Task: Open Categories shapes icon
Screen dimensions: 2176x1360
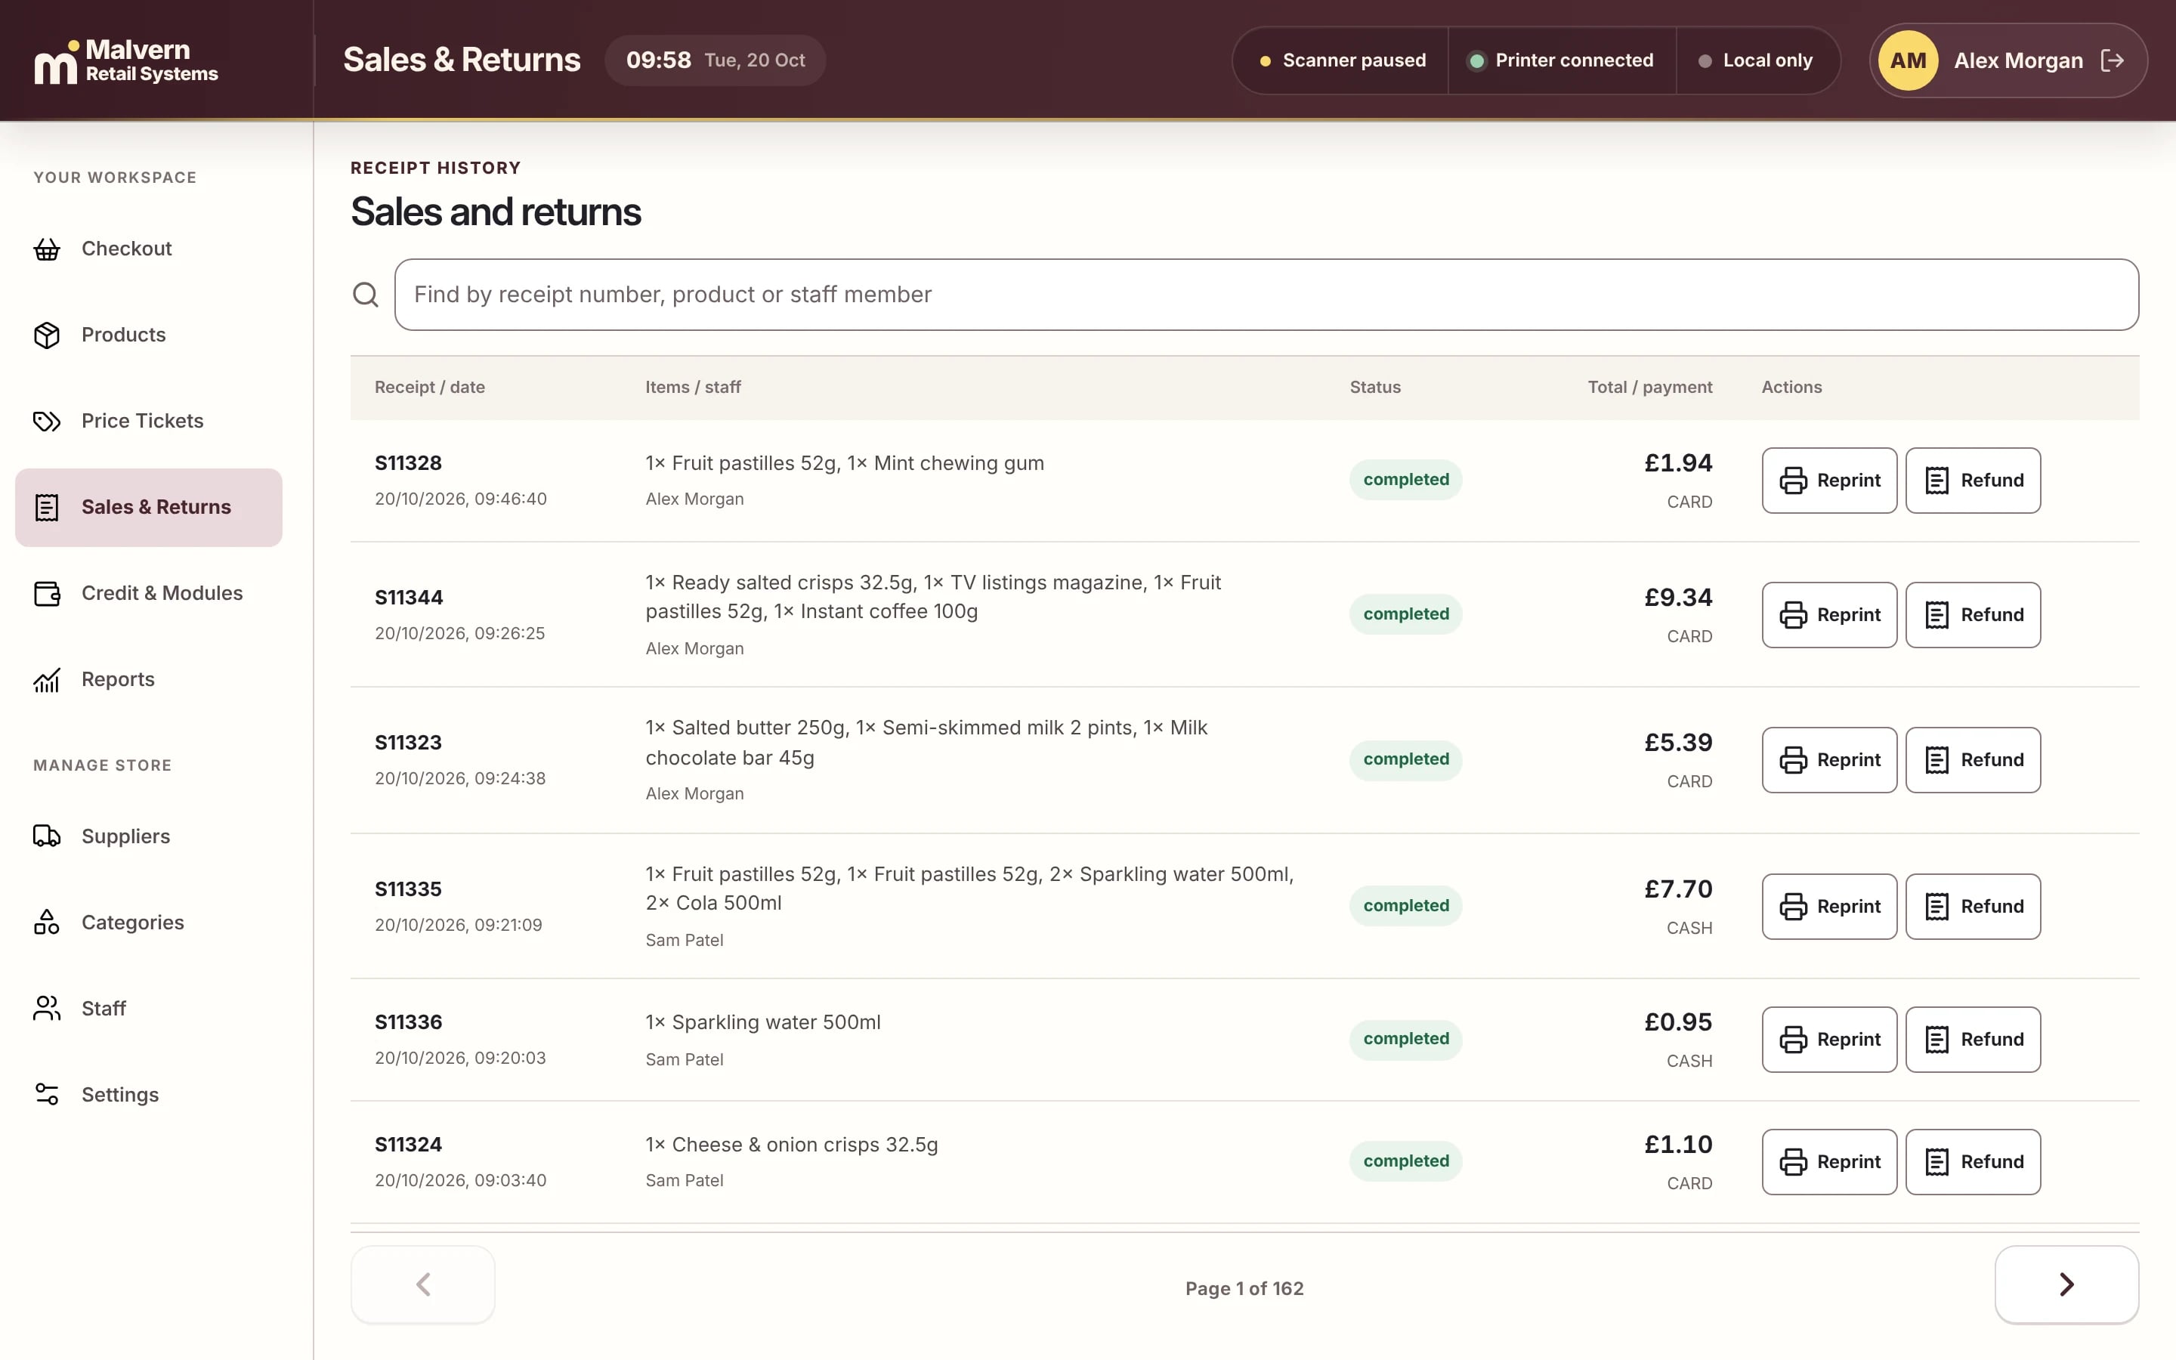Action: [47, 923]
